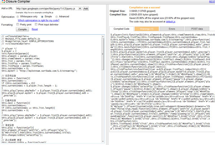Click the 'this.play = function(url){' line
Screen dimensions: 215x145
[x=18, y=128]
